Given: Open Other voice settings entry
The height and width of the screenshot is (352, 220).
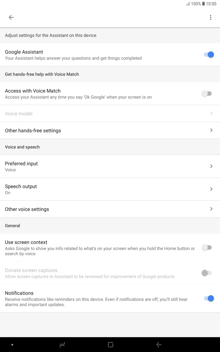Looking at the screenshot, I should [27, 209].
